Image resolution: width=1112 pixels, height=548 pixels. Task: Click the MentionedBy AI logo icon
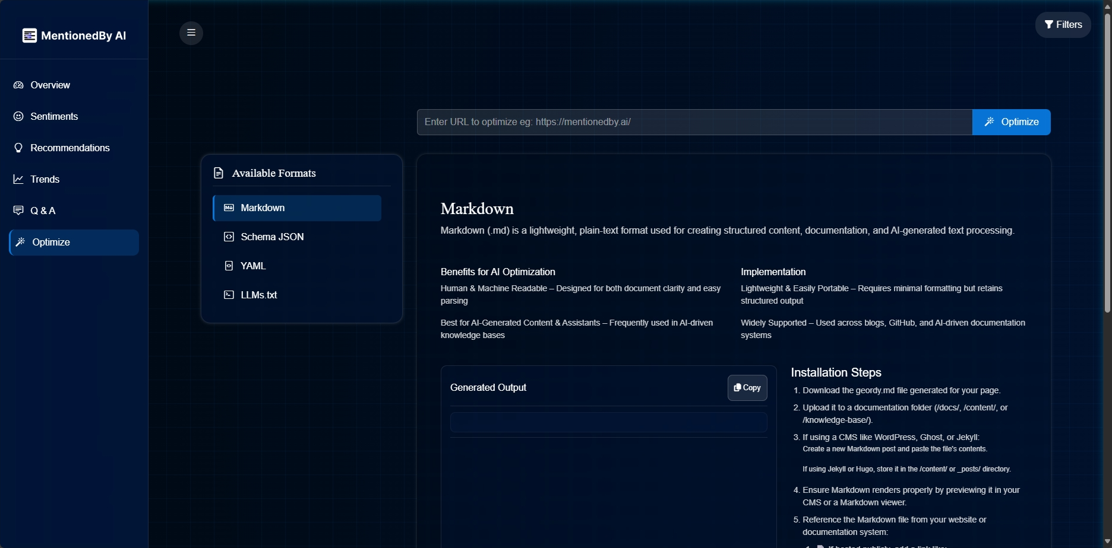coord(30,36)
